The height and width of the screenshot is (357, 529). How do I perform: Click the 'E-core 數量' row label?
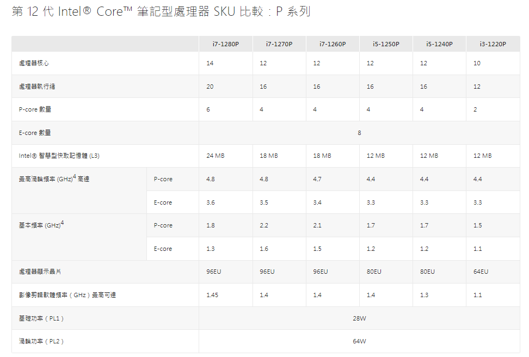pyautogui.click(x=35, y=133)
